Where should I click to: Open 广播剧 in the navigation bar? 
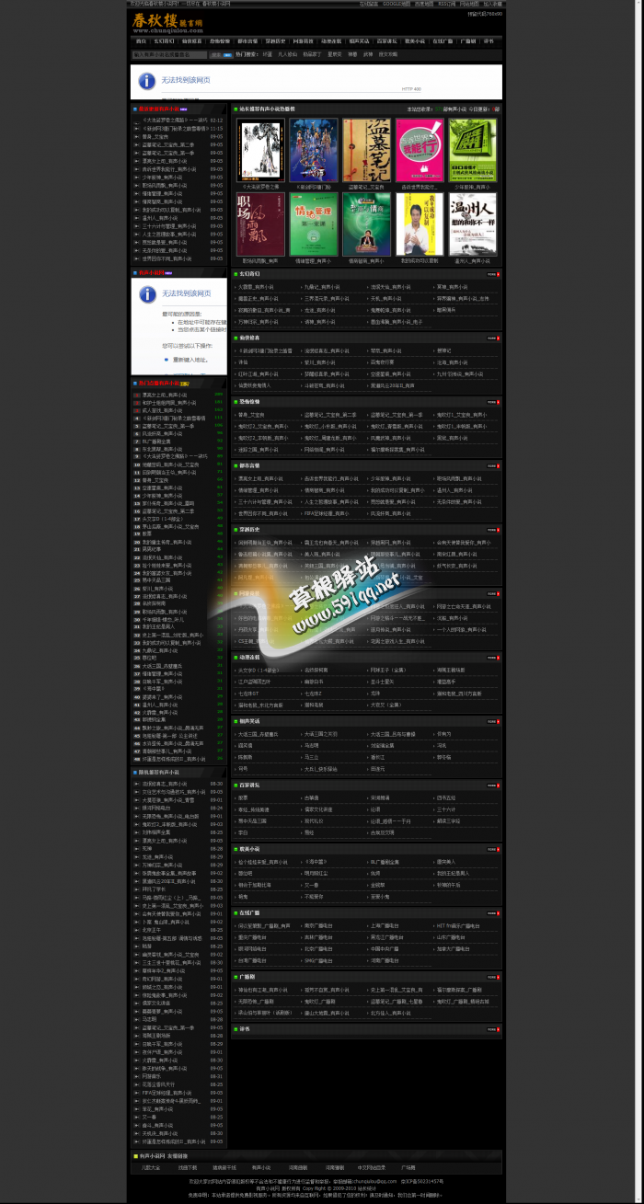click(468, 41)
